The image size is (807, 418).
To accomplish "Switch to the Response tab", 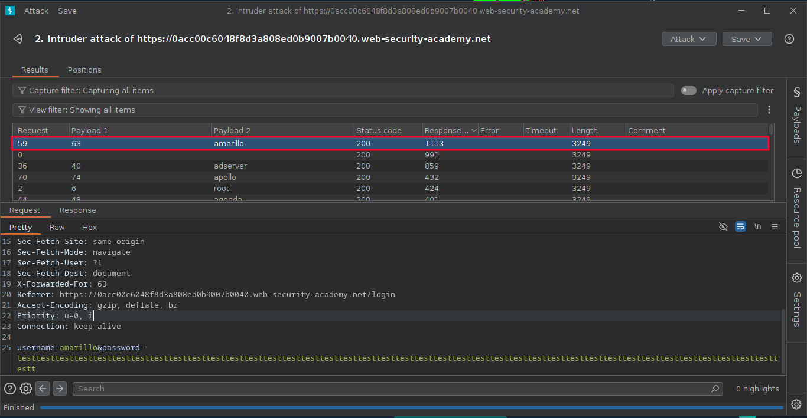I will click(x=77, y=210).
